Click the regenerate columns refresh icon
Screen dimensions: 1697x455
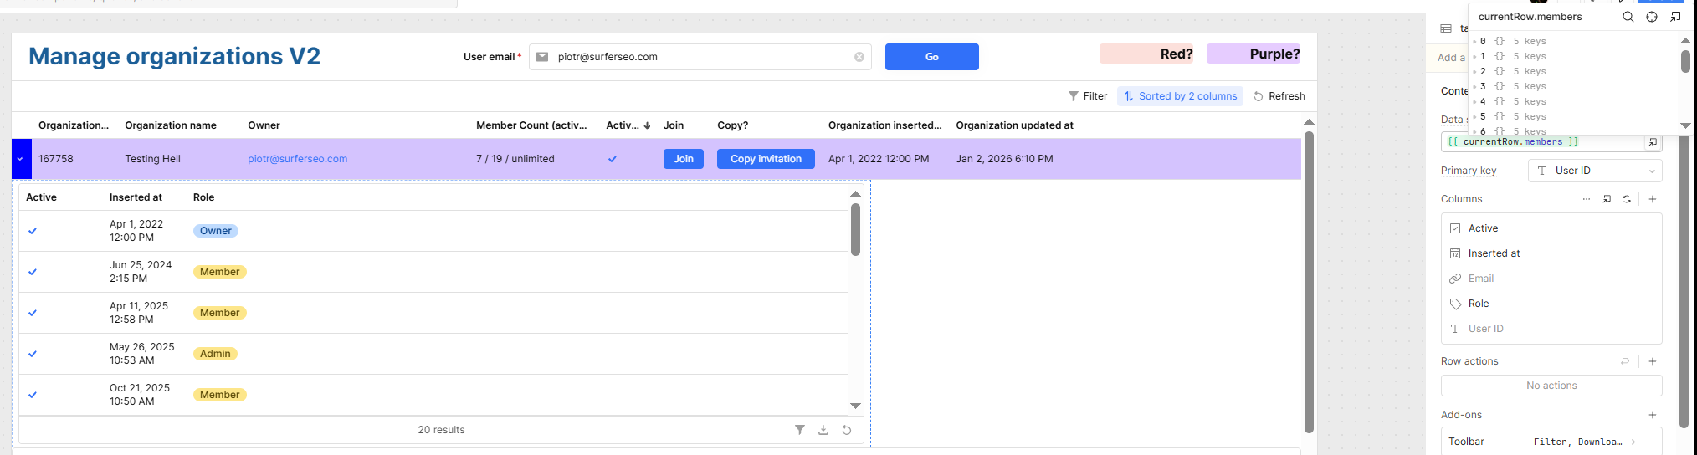(1627, 199)
